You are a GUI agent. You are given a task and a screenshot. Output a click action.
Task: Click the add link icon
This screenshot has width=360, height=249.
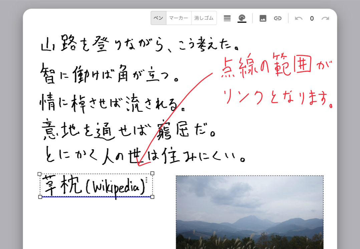277,18
